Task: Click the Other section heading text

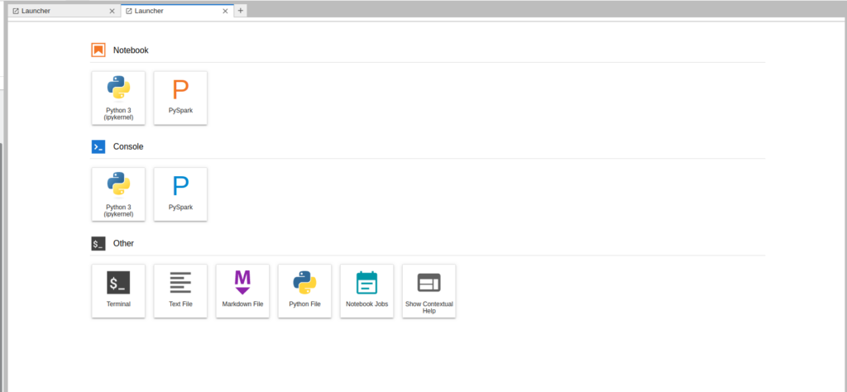Action: pyautogui.click(x=123, y=244)
